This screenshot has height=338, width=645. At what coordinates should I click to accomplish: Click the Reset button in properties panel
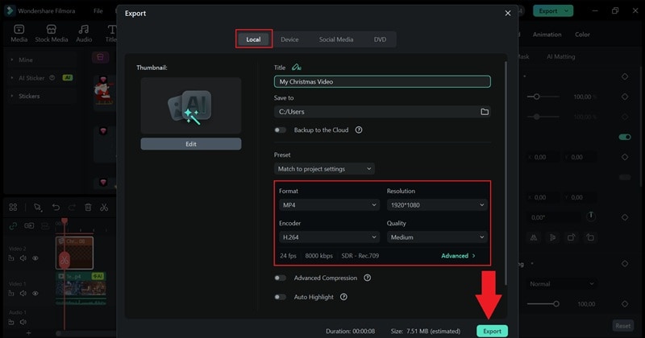pos(622,326)
